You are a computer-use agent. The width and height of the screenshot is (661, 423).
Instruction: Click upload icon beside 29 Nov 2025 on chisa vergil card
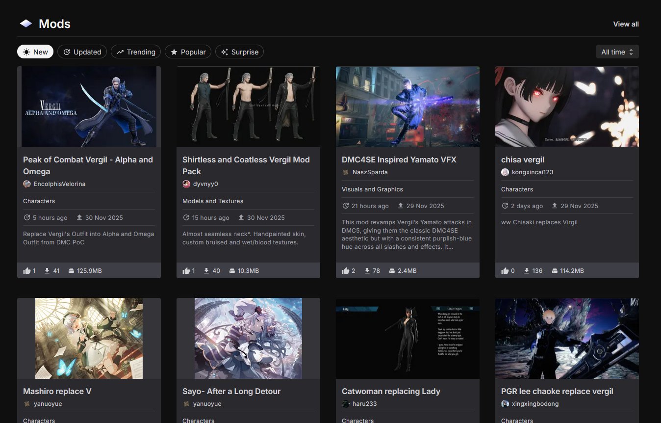pos(555,206)
